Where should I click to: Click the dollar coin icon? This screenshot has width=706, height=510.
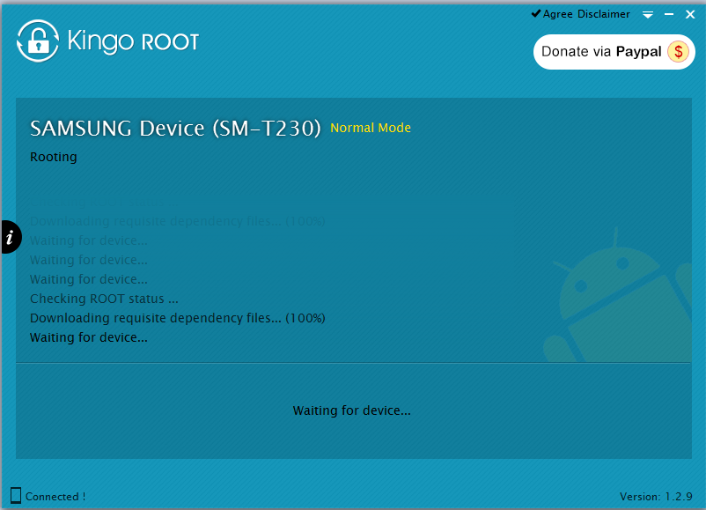pyautogui.click(x=678, y=52)
